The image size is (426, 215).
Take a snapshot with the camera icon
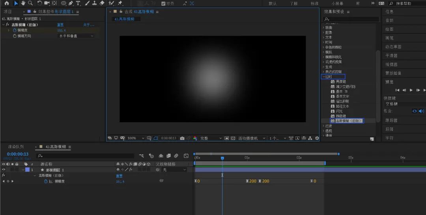pos(182,138)
